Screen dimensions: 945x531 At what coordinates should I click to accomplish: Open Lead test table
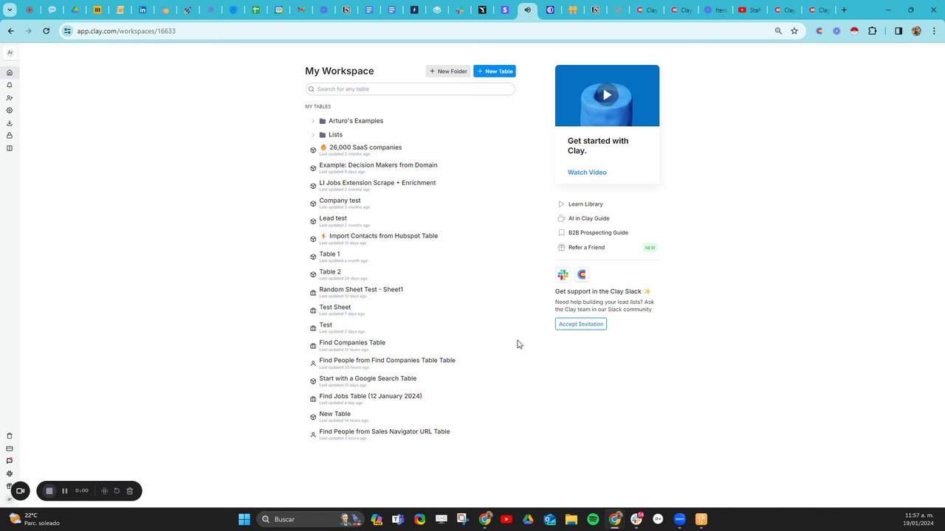point(333,218)
